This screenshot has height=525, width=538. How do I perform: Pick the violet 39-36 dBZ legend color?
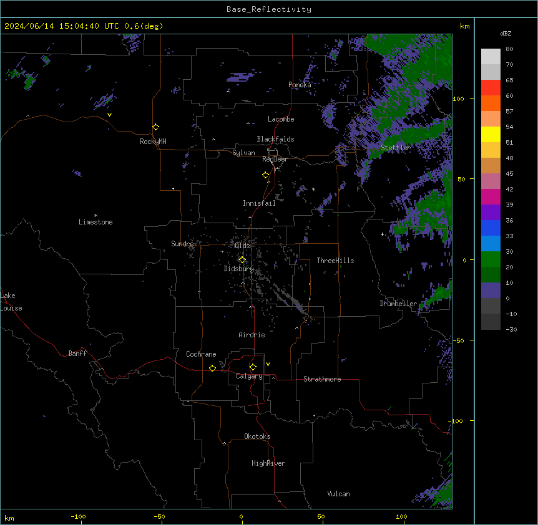tap(491, 213)
